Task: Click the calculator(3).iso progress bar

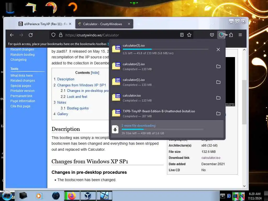Action: pyautogui.click(x=165, y=49)
